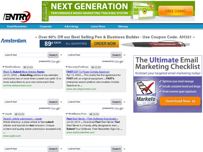This screenshot has width=203, height=152.
Task: Click ORDER NOW in Amsterdam pen ad
Action: pos(105,44)
